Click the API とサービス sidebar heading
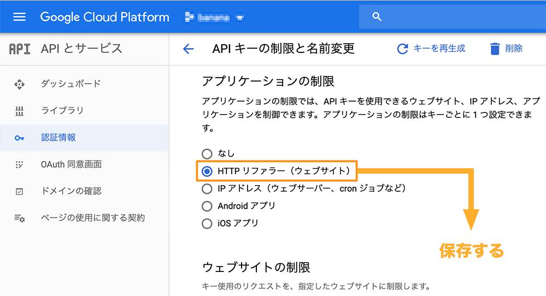Viewport: 546px width, 296px height. tap(81, 49)
